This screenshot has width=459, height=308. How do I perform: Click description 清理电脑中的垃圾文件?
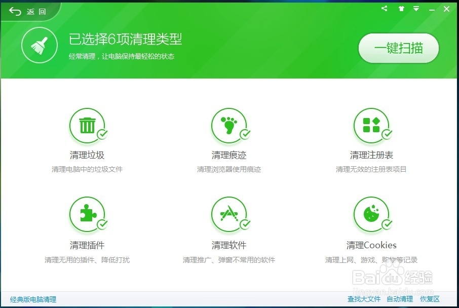(87, 169)
